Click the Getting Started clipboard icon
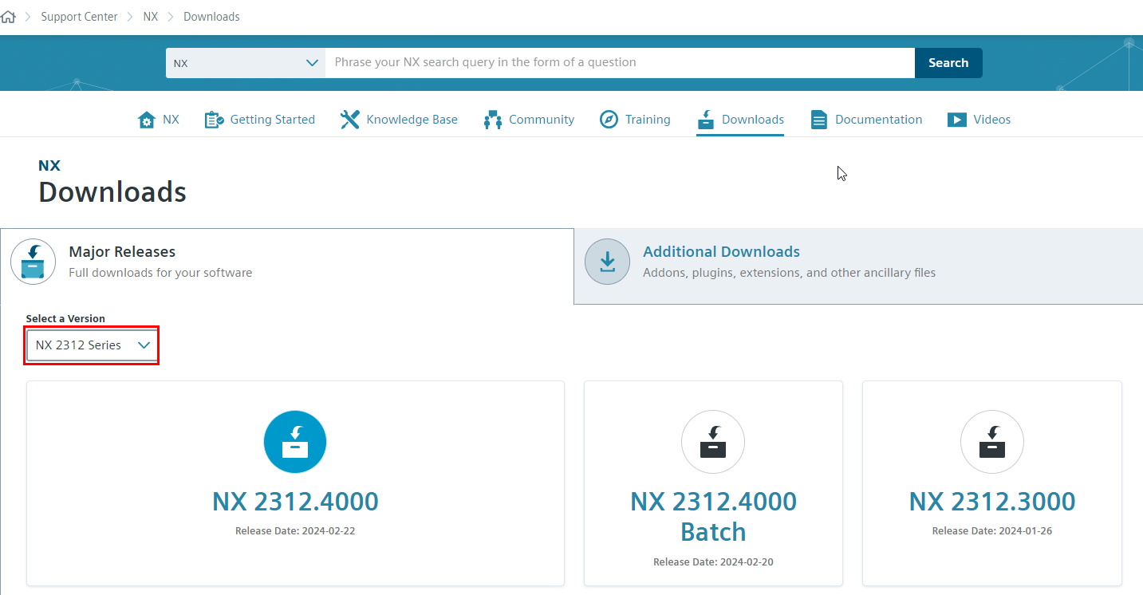The width and height of the screenshot is (1143, 595). point(214,120)
